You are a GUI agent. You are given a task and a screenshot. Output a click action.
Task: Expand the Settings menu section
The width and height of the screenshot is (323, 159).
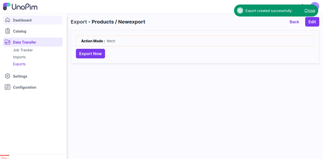click(20, 76)
